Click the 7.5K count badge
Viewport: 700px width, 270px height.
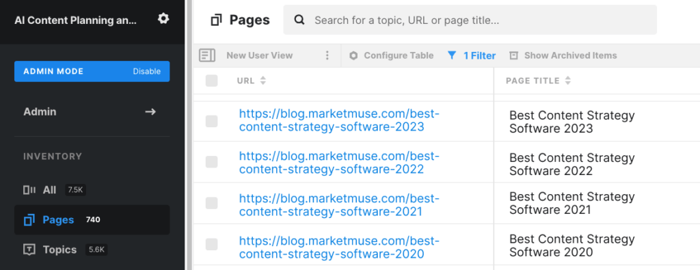point(75,189)
